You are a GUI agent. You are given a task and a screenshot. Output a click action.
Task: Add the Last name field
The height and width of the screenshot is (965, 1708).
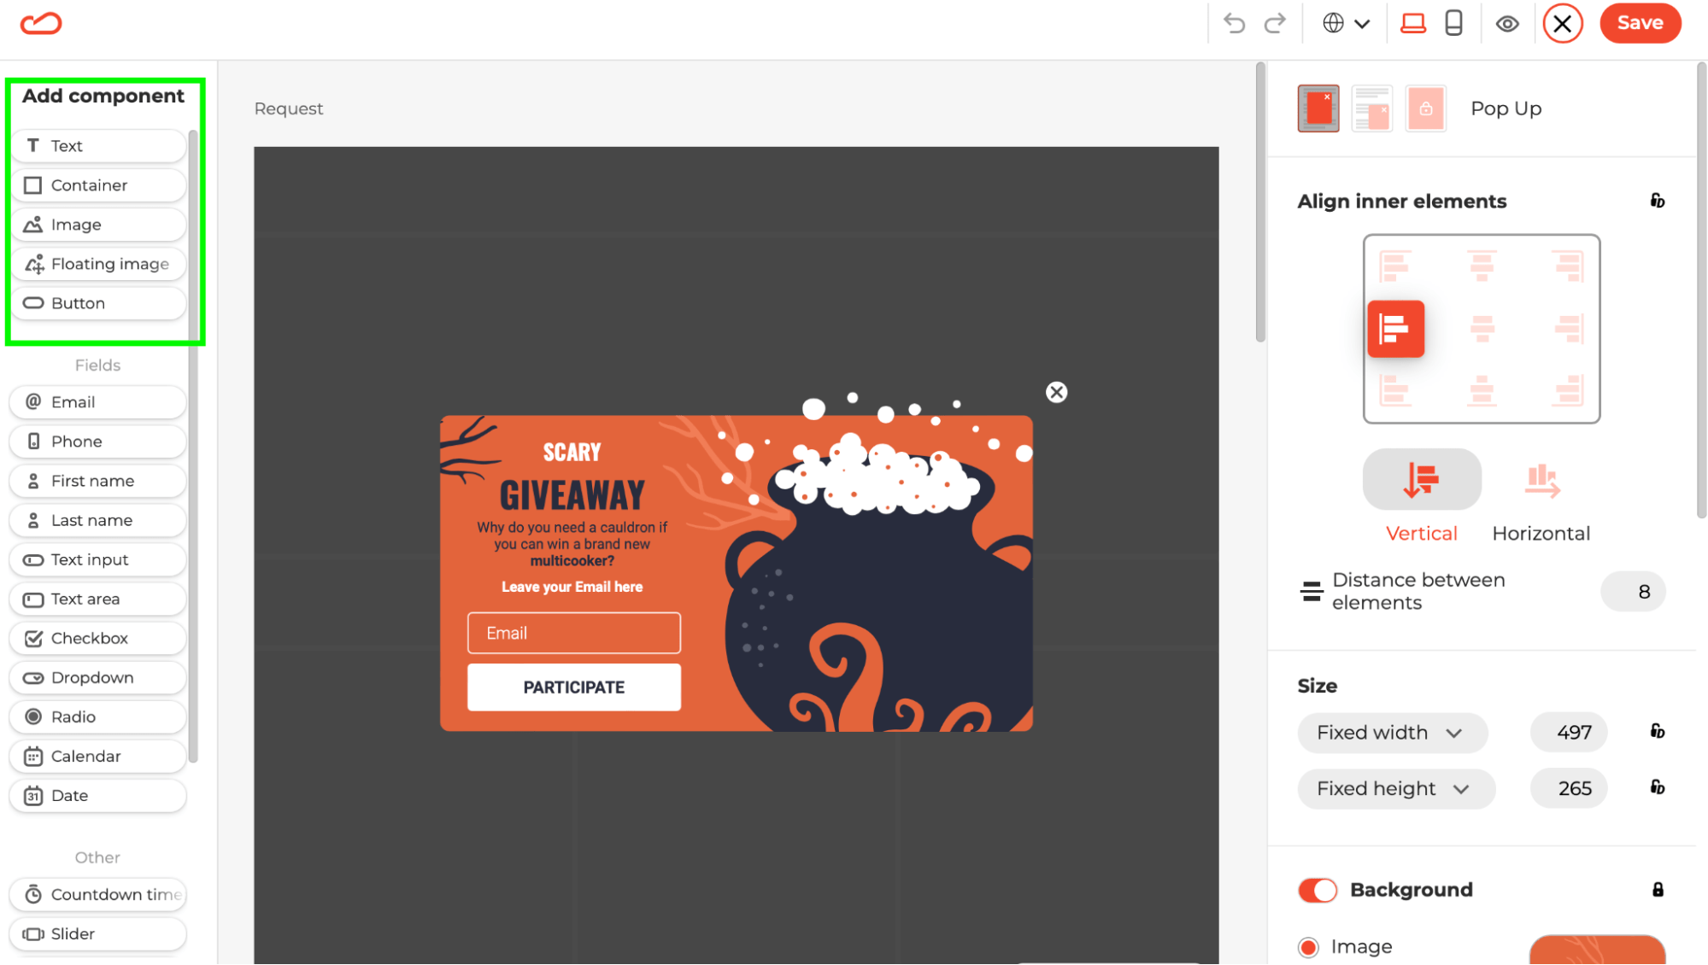98,520
